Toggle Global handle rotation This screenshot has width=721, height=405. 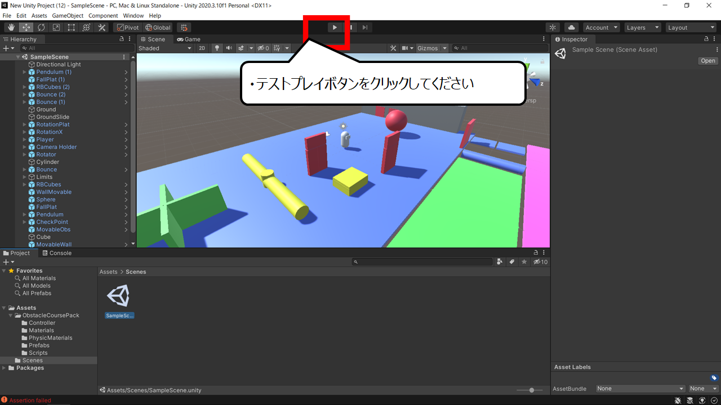(x=157, y=28)
